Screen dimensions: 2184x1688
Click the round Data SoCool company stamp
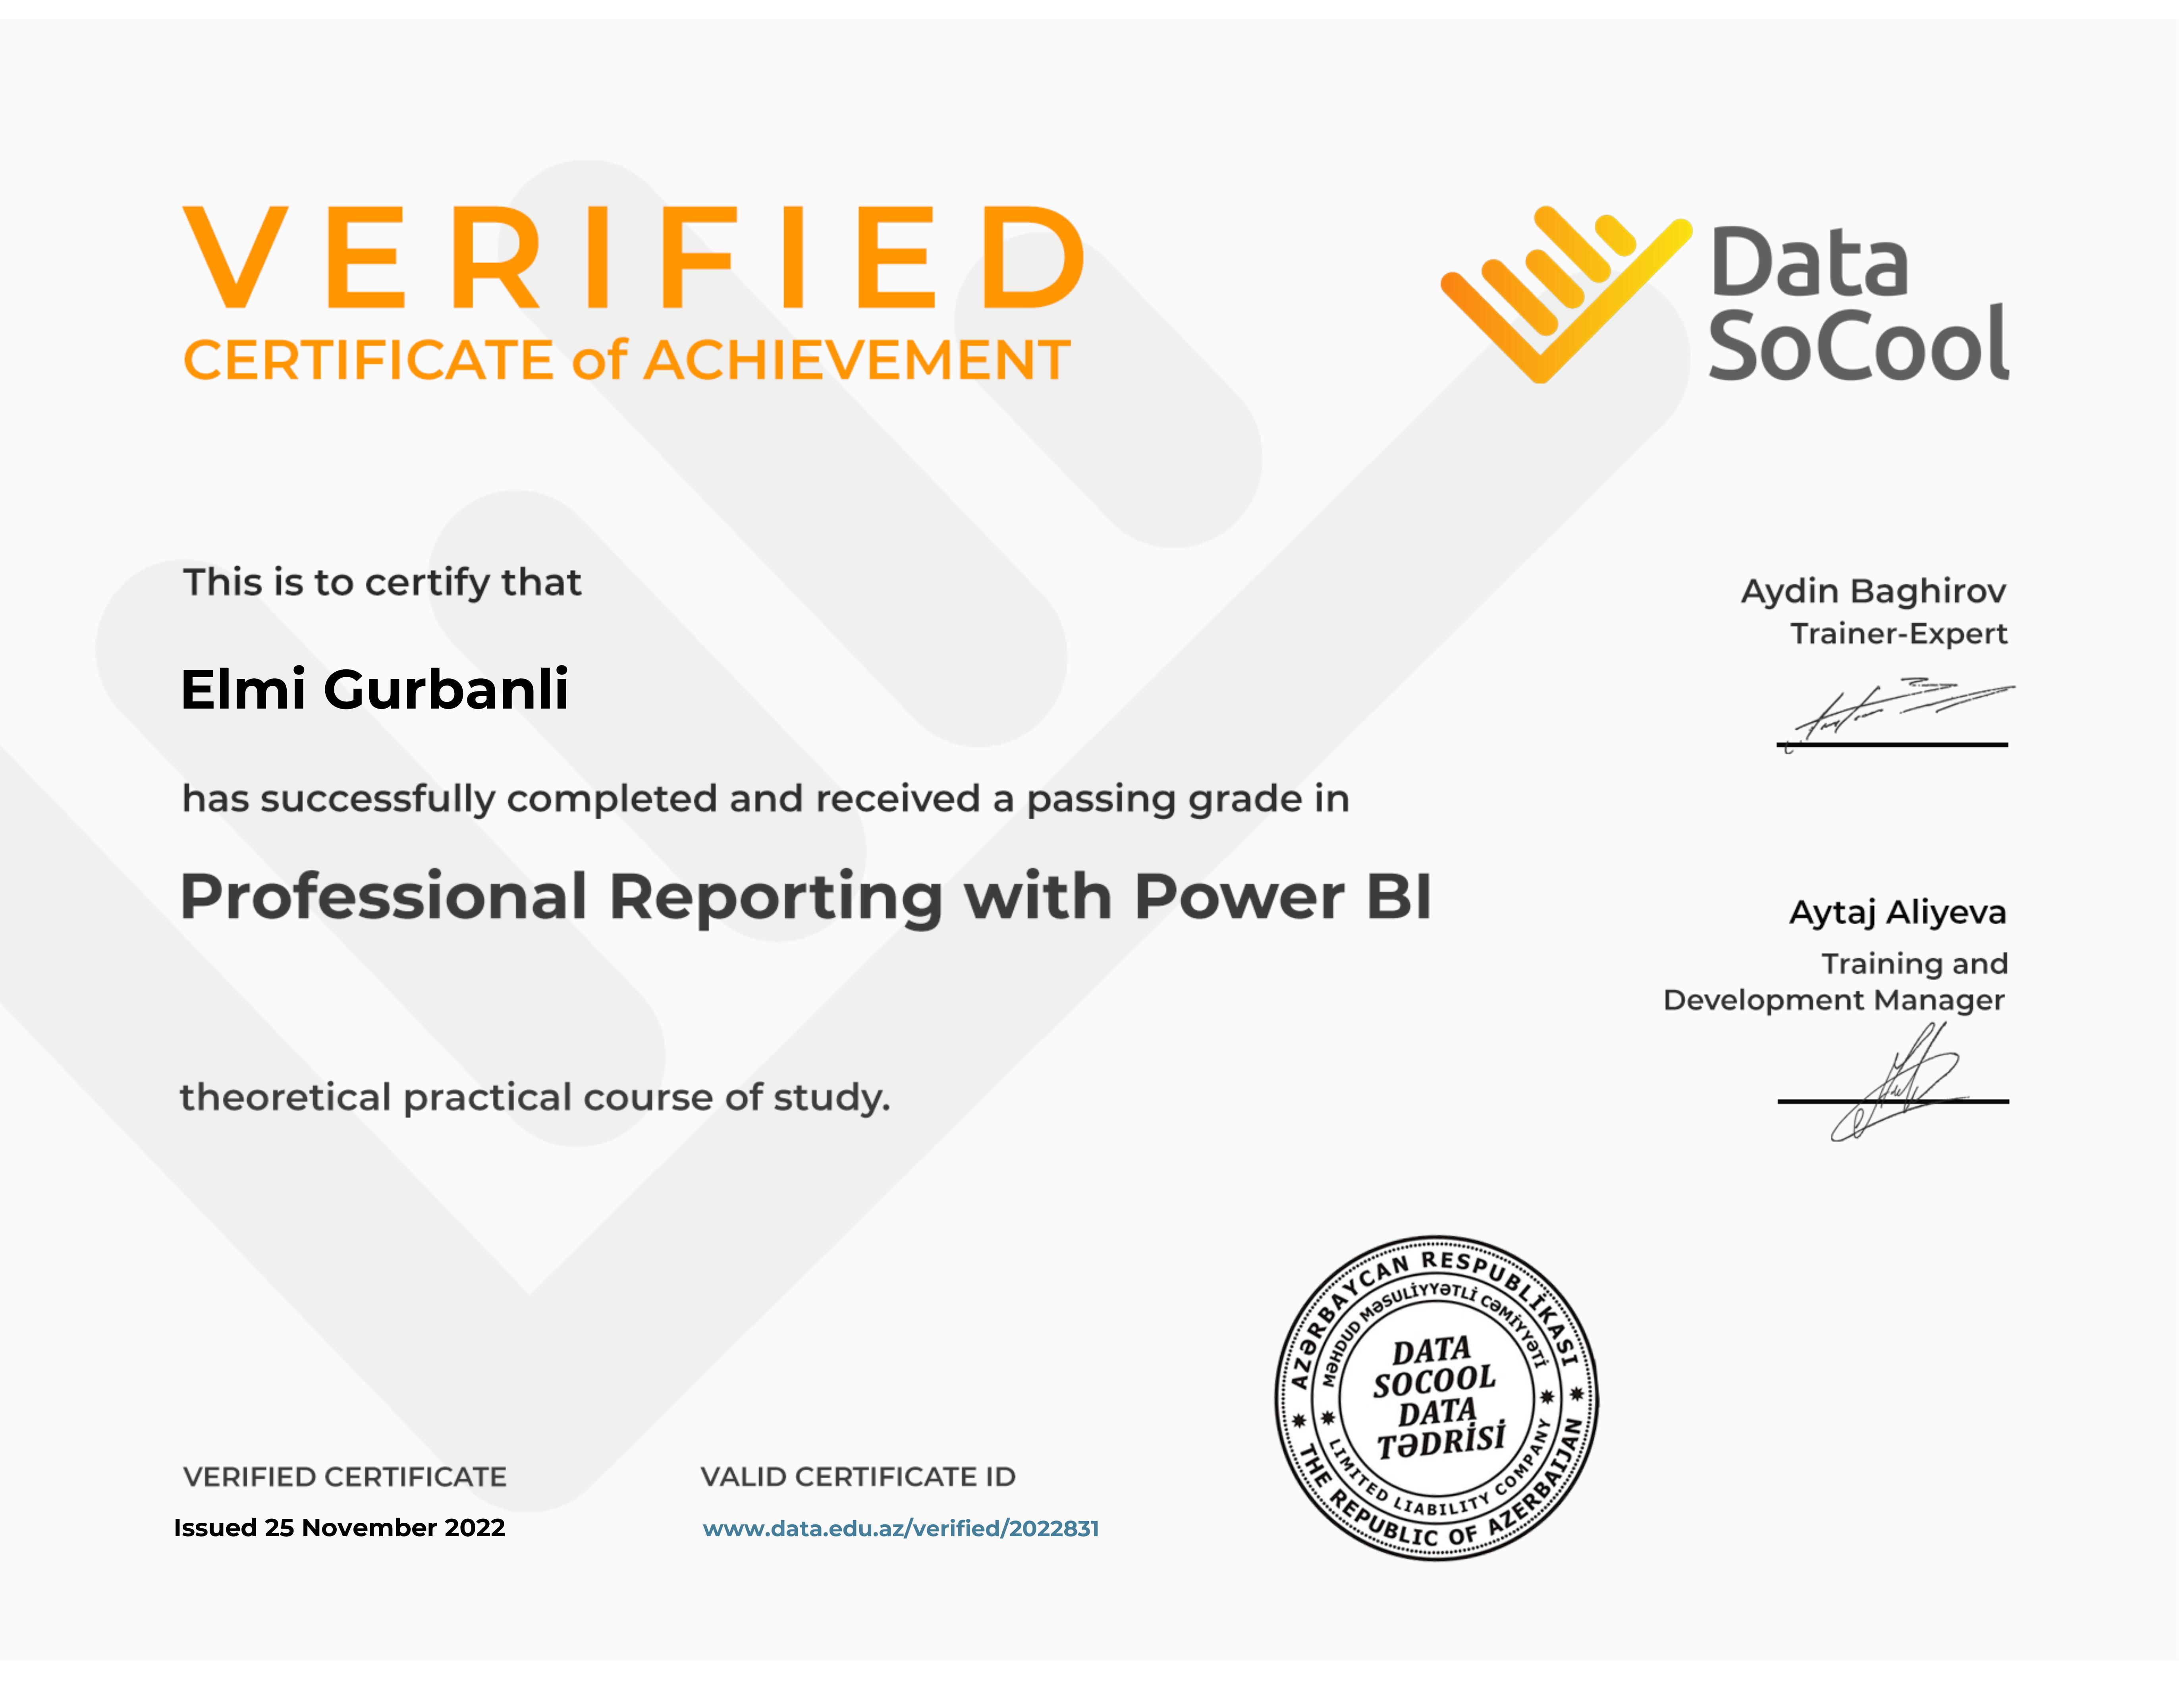point(1436,1398)
